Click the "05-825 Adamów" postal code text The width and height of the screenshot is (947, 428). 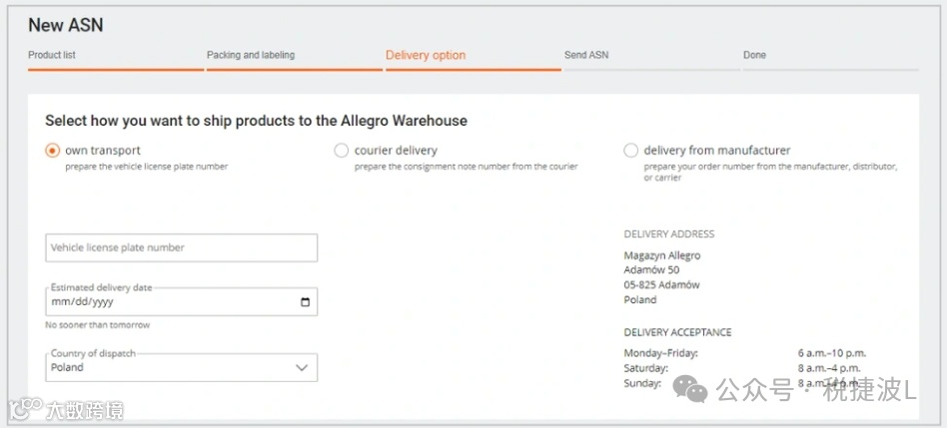(x=661, y=284)
